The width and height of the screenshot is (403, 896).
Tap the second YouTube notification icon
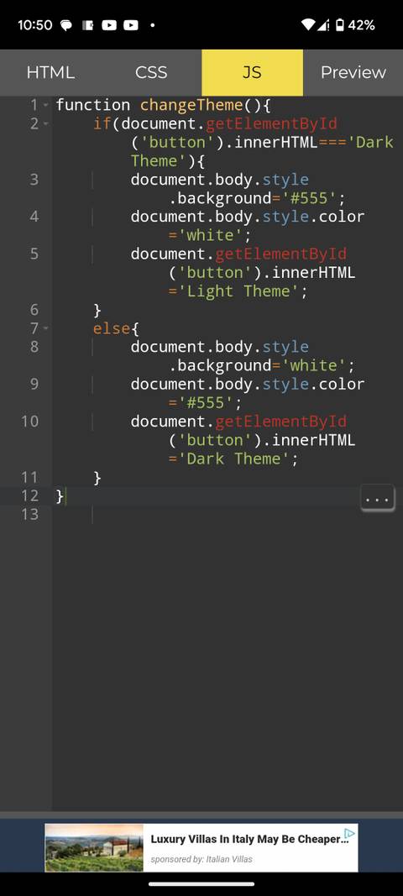pyautogui.click(x=131, y=25)
